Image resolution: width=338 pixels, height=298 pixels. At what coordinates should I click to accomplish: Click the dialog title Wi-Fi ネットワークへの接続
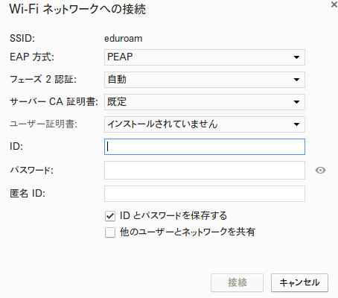pos(77,10)
